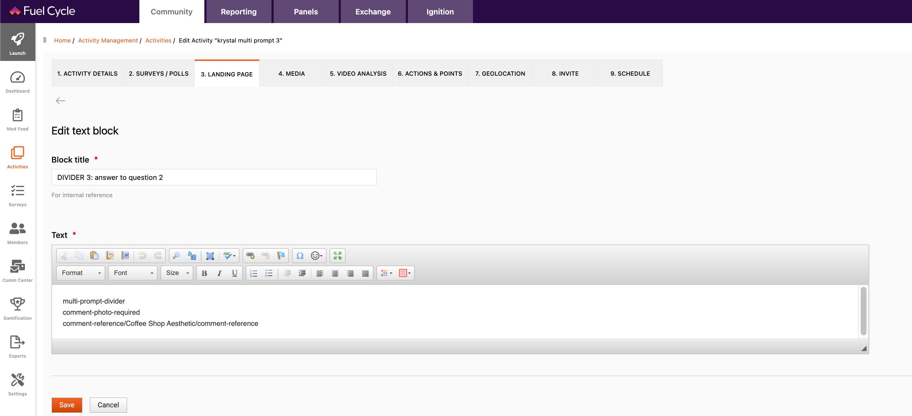
Task: Open the Format dropdown
Action: [81, 273]
